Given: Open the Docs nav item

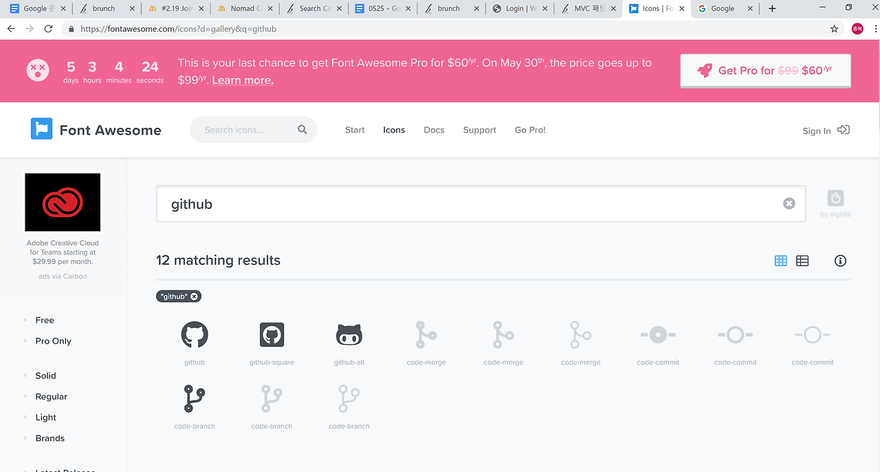Looking at the screenshot, I should coord(434,130).
